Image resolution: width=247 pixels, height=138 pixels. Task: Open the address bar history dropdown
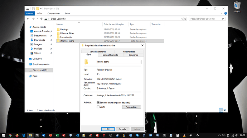tap(182, 19)
